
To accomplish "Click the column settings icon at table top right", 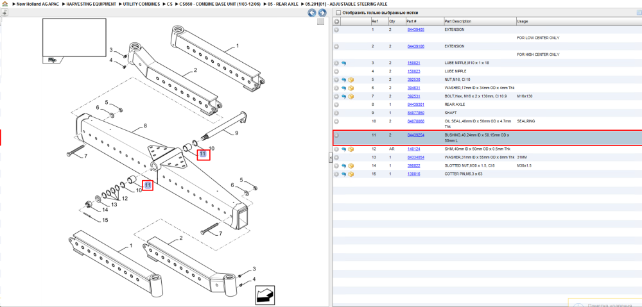I will (639, 13).
